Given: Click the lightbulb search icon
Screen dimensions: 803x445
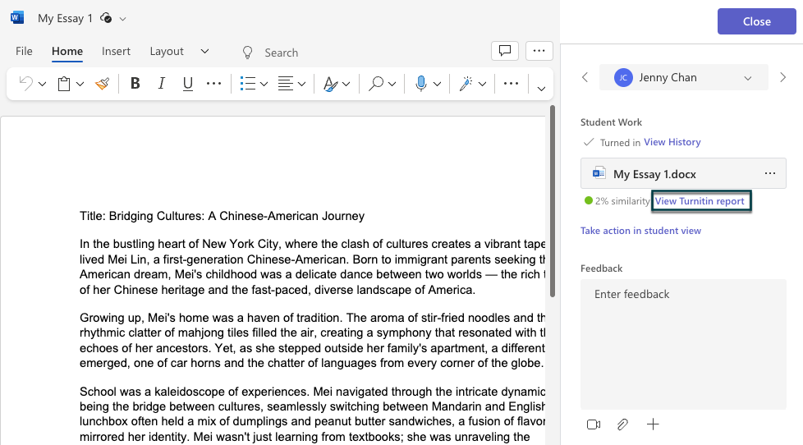Looking at the screenshot, I should (x=247, y=53).
